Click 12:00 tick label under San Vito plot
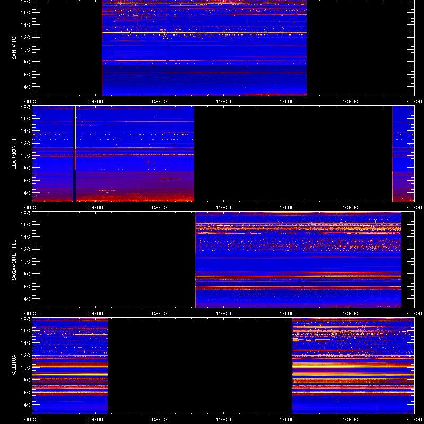 tap(223, 102)
